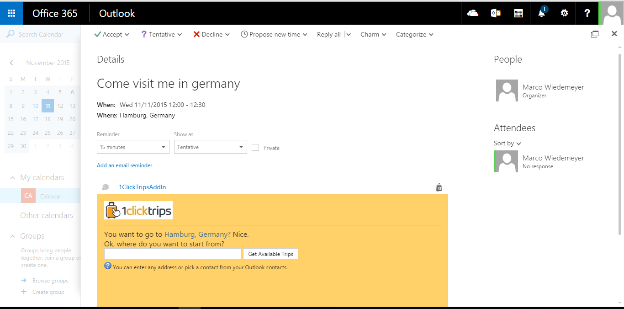The width and height of the screenshot is (624, 309).
Task: Select November 30 in mini calendar
Action: coord(23,146)
